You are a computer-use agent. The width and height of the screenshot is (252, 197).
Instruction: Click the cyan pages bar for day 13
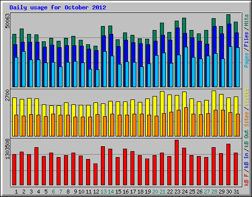105,69
